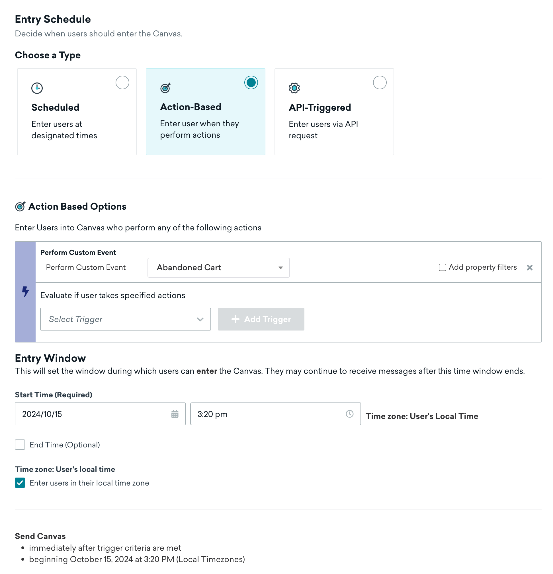
Task: Click the Action-Based entry type icon
Action: (166, 88)
